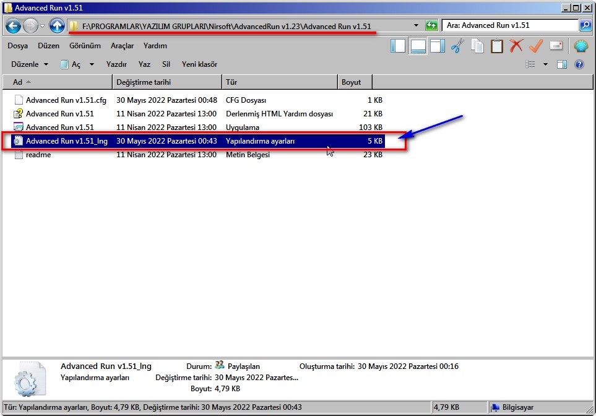
Task: Sort by the Ad column header
Action: (58, 82)
